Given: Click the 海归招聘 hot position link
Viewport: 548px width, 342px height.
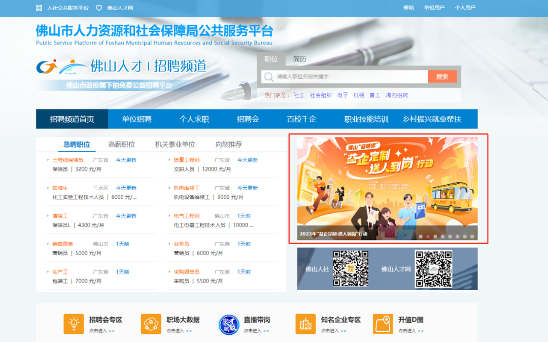Looking at the screenshot, I should [397, 95].
